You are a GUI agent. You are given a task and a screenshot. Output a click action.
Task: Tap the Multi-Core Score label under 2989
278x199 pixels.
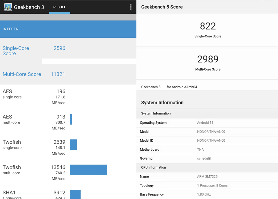(208, 69)
